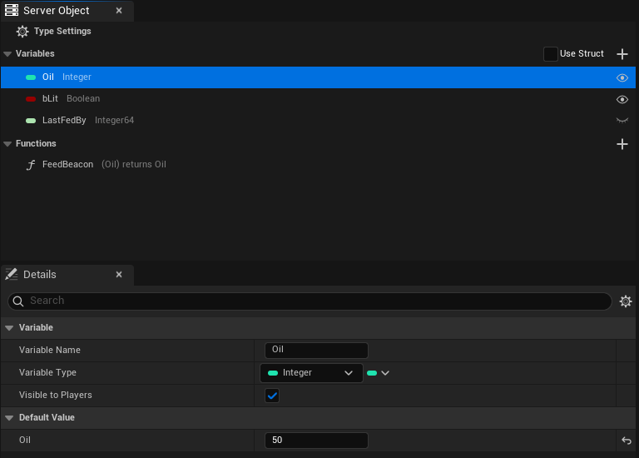Viewport: 639px width, 458px height.
Task: Reset Oil default value to default
Action: coord(626,441)
